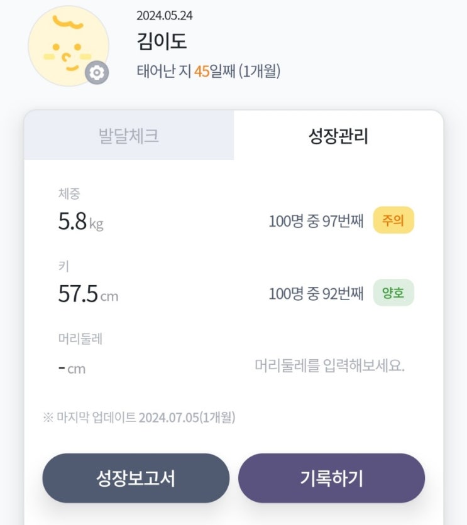Click the 태어난 지 45일째 text
Screen dimensions: 467x525
208,71
